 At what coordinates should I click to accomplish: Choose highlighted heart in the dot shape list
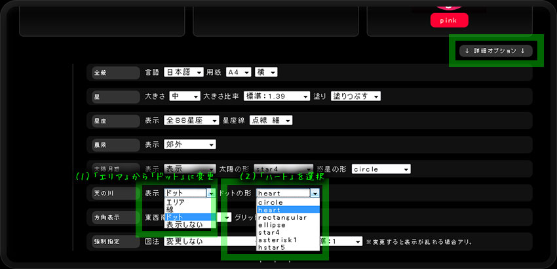[288, 210]
